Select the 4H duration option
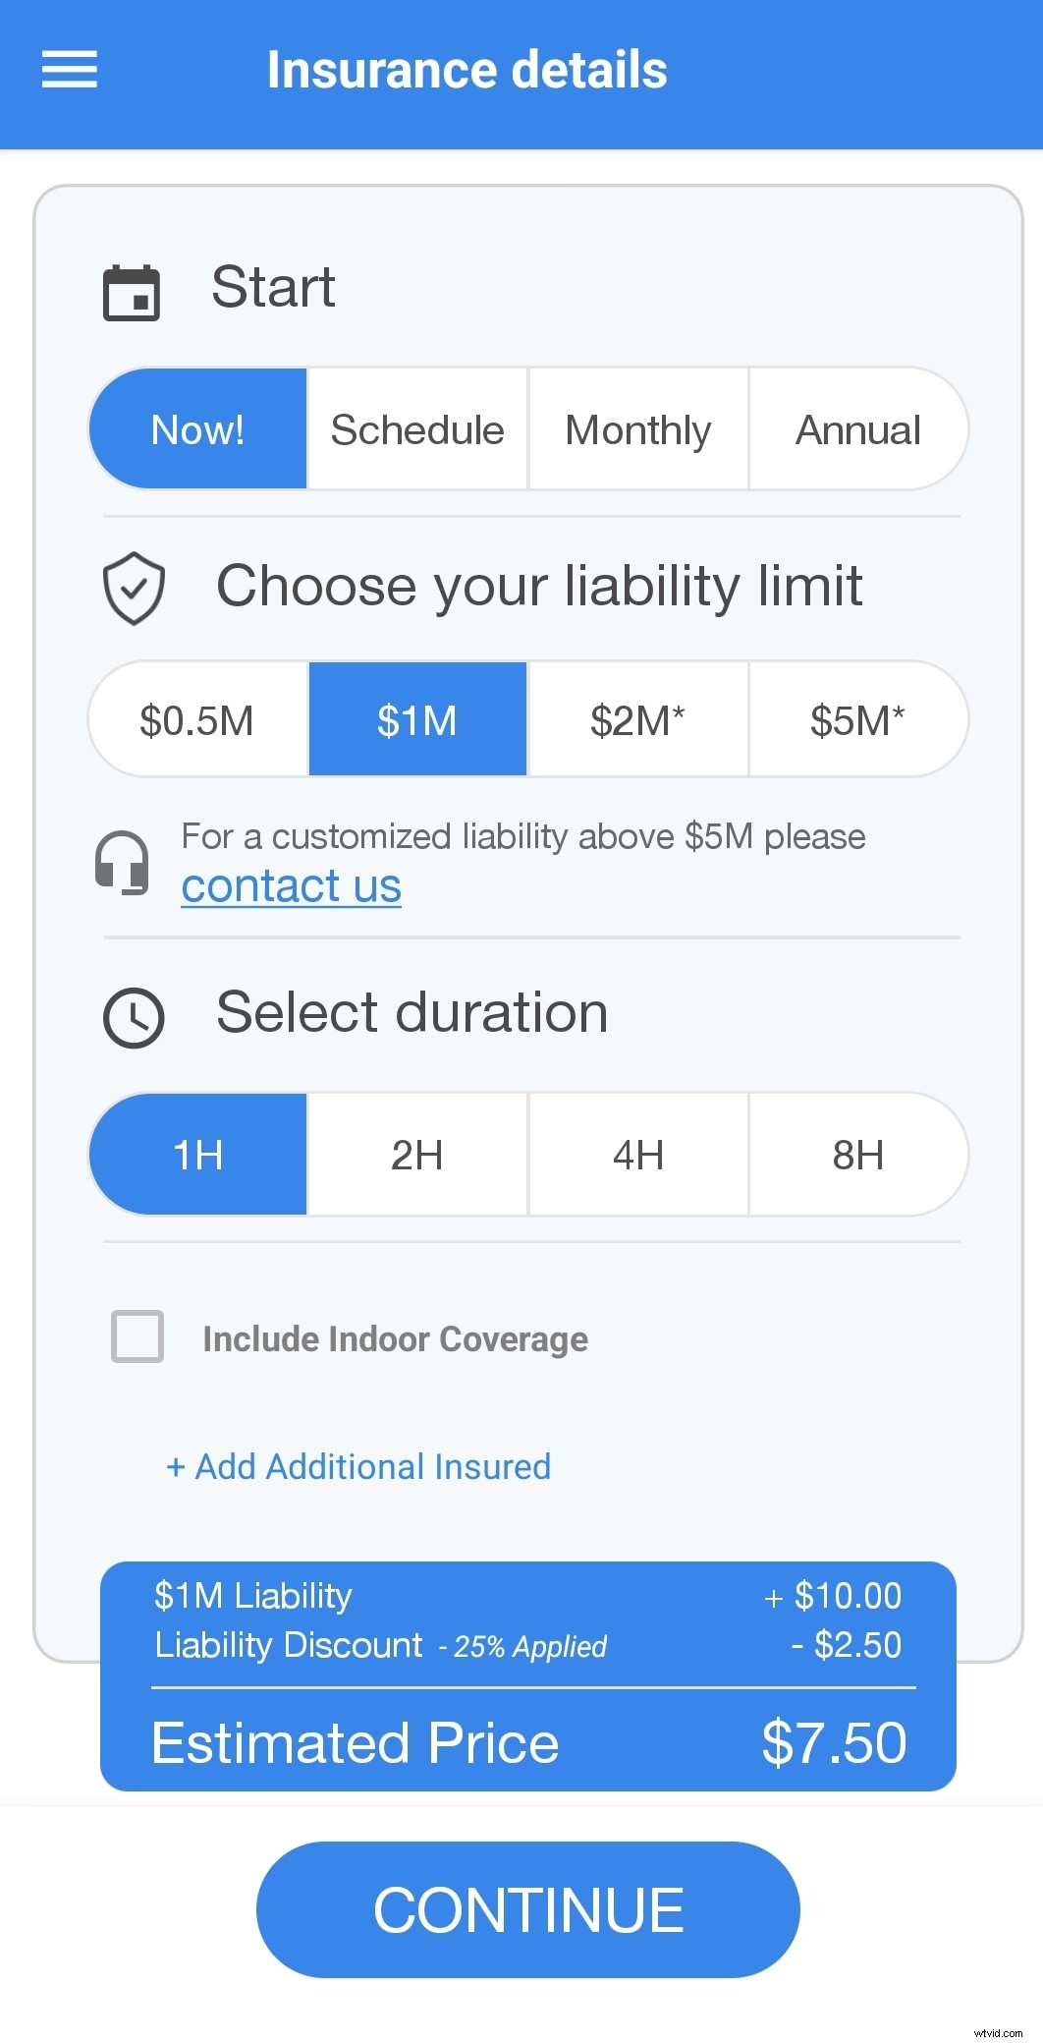Image resolution: width=1043 pixels, height=2043 pixels. pos(637,1154)
